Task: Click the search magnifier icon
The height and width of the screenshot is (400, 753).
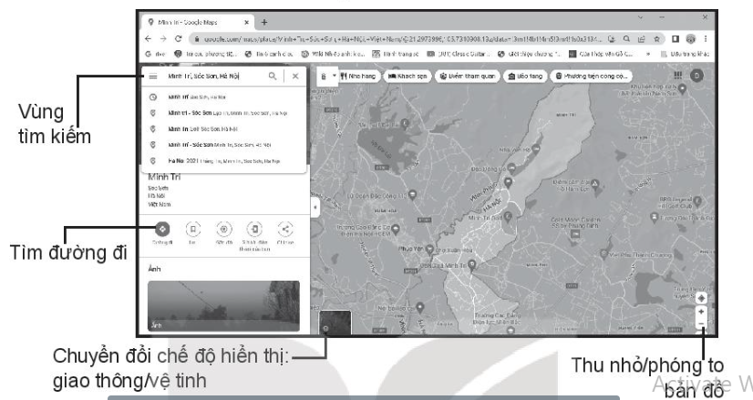Action: [x=272, y=77]
